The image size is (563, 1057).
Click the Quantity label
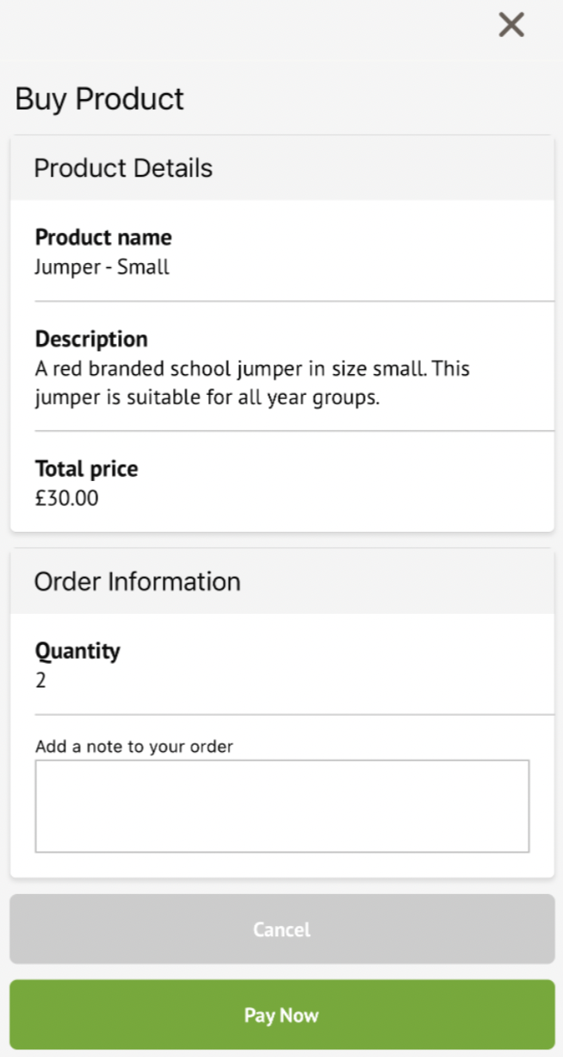77,651
